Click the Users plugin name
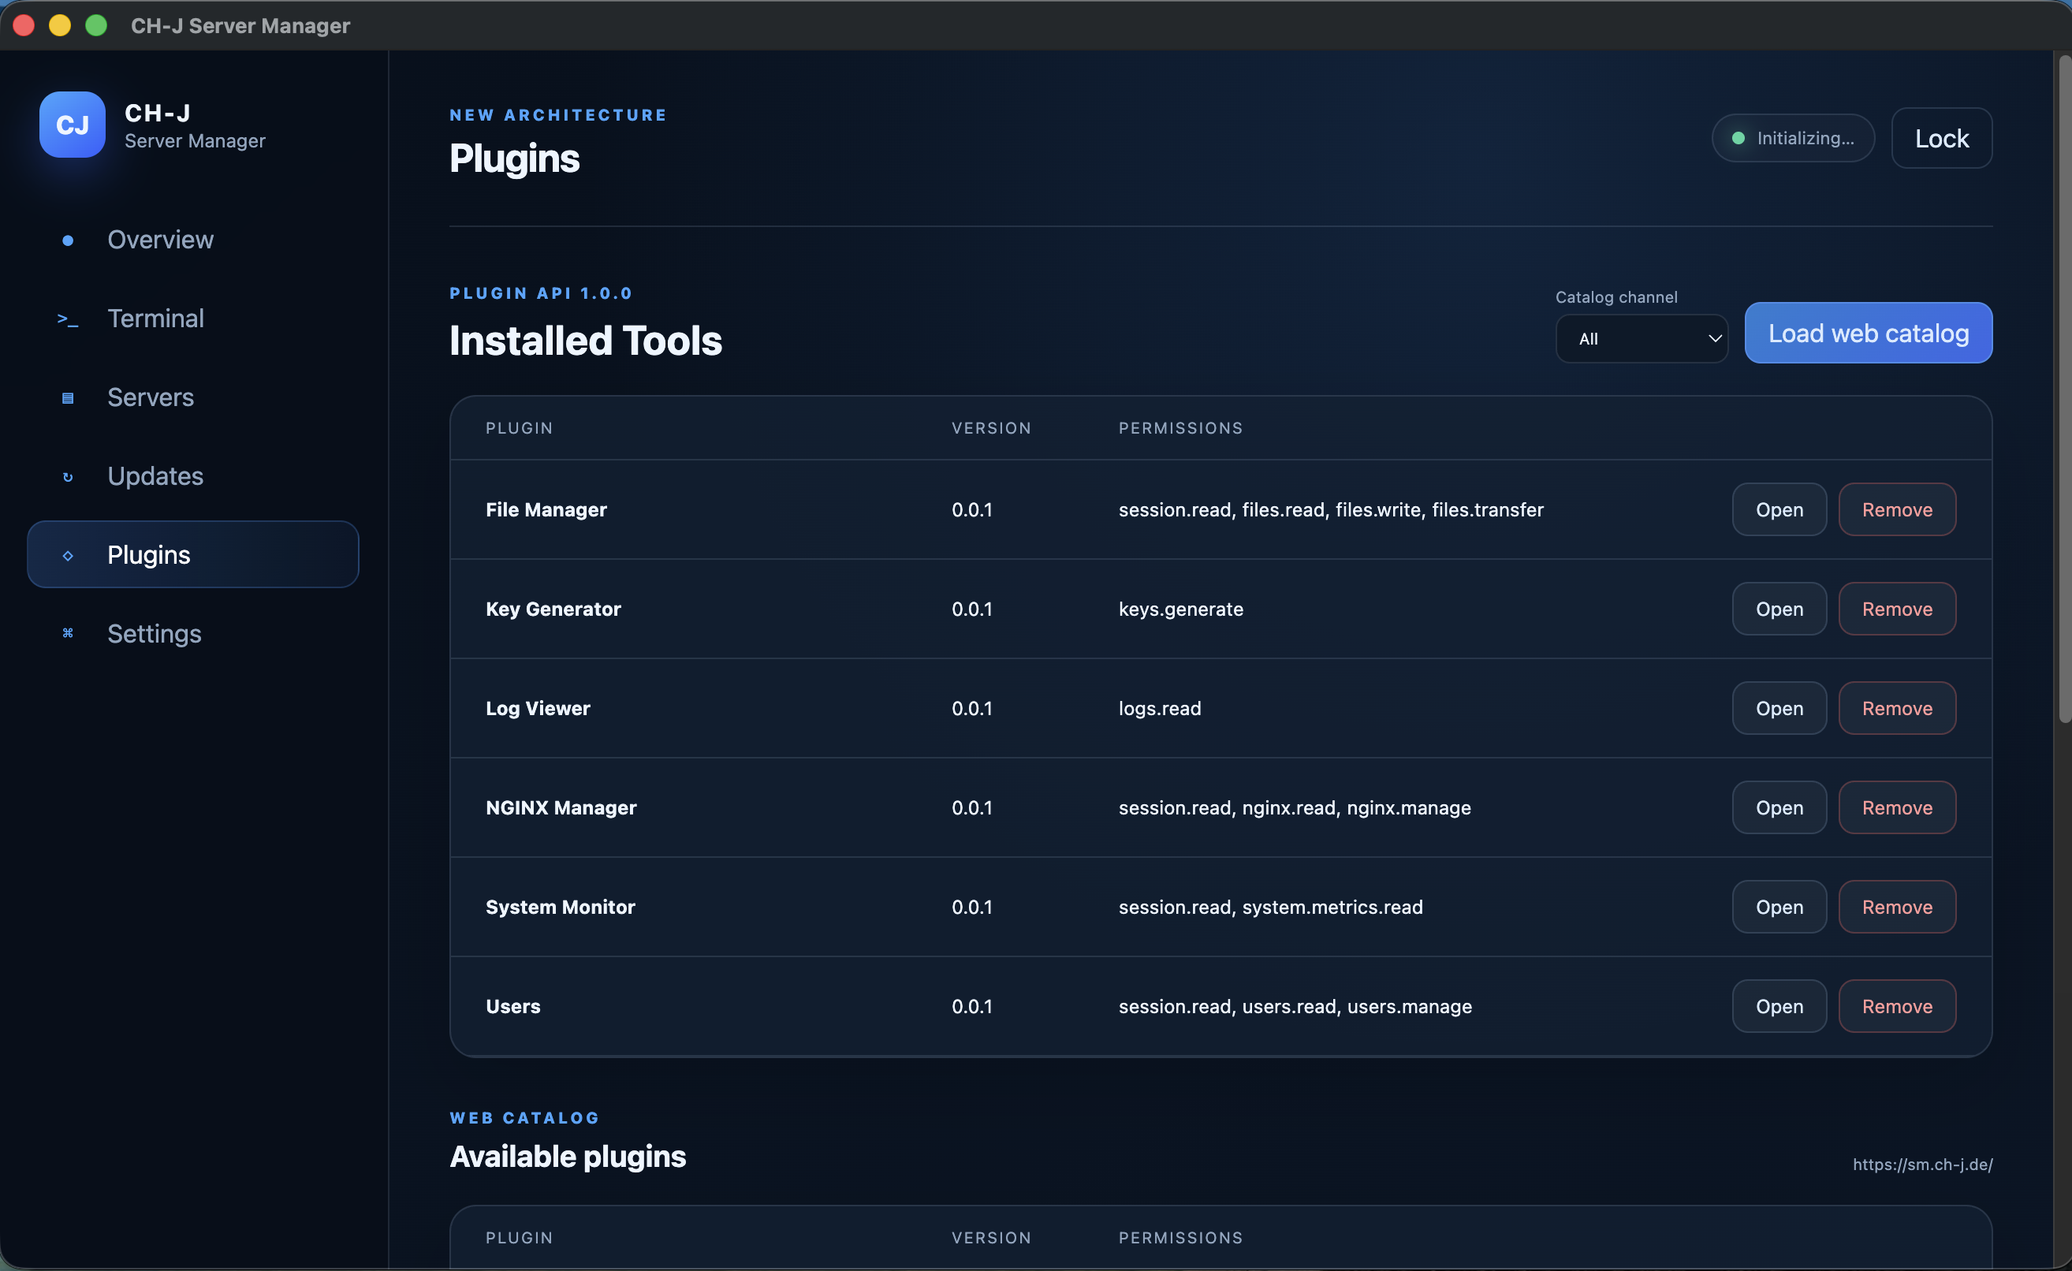This screenshot has height=1271, width=2072. 513,1006
